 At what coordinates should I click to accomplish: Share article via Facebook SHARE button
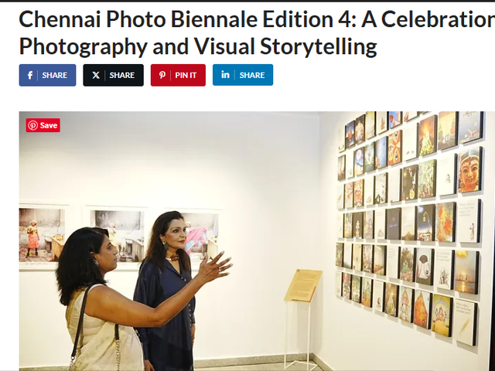tap(47, 75)
